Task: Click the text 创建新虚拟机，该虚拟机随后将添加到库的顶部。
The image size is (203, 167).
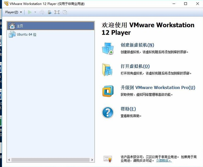Action: (x=154, y=52)
